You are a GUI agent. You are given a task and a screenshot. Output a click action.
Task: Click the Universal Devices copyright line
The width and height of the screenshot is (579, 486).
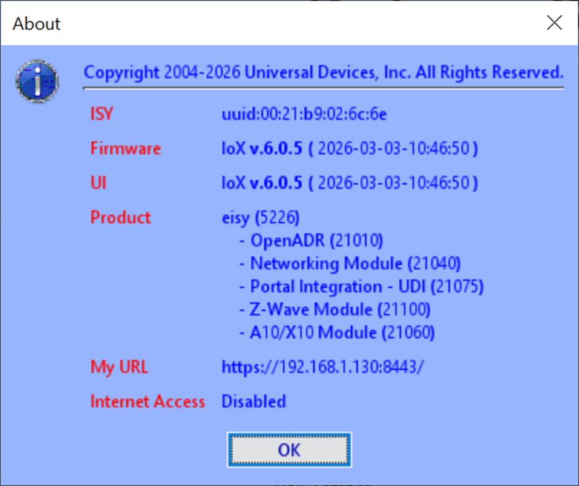[x=323, y=72]
